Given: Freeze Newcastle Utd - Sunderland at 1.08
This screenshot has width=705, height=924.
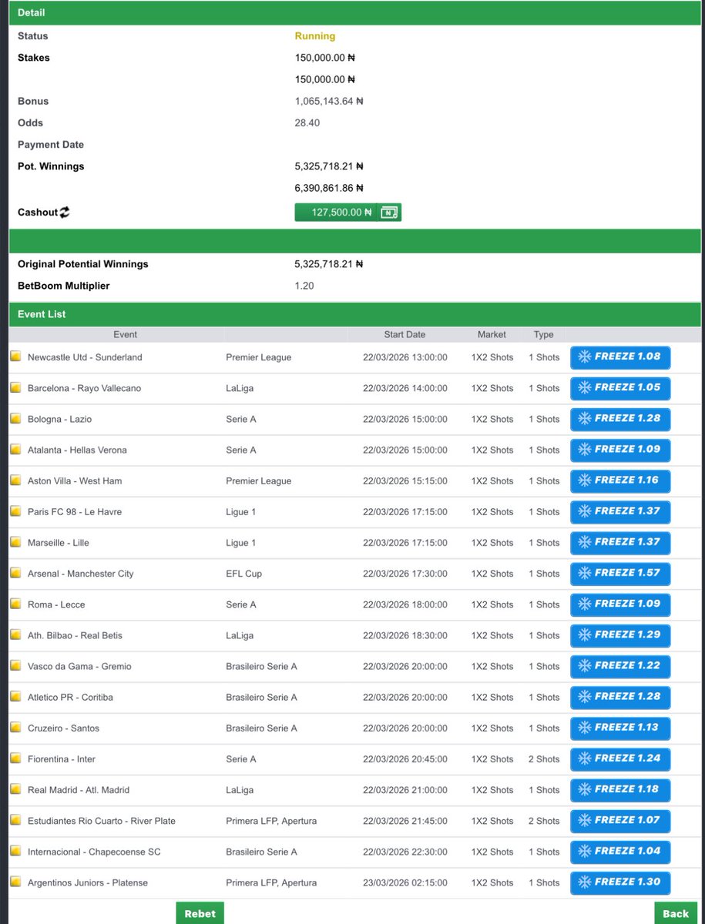Looking at the screenshot, I should tap(620, 357).
